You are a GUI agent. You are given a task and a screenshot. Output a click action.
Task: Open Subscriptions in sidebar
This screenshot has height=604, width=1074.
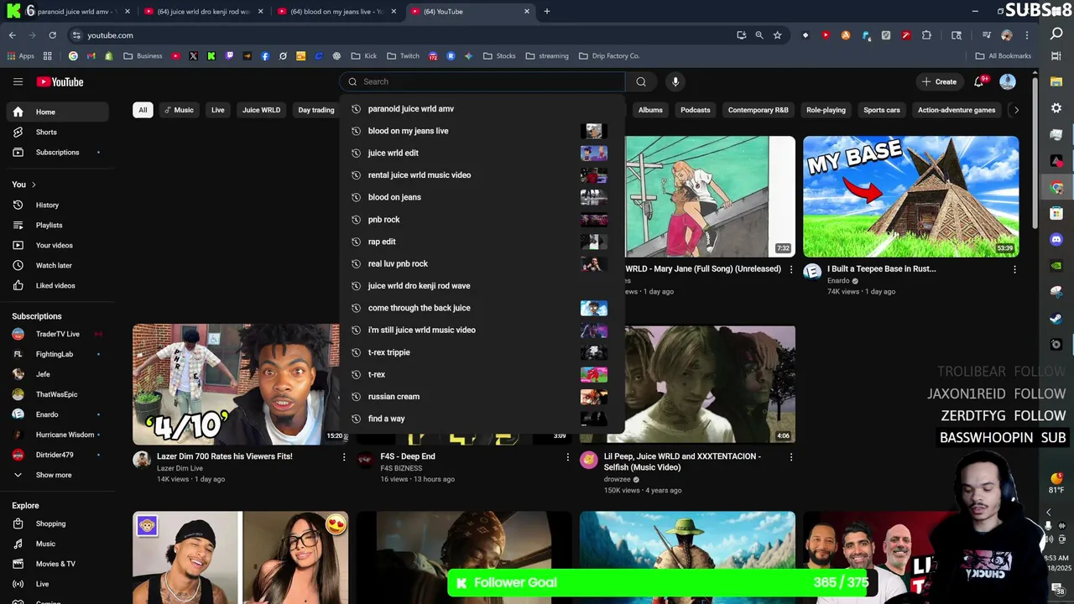click(x=57, y=152)
